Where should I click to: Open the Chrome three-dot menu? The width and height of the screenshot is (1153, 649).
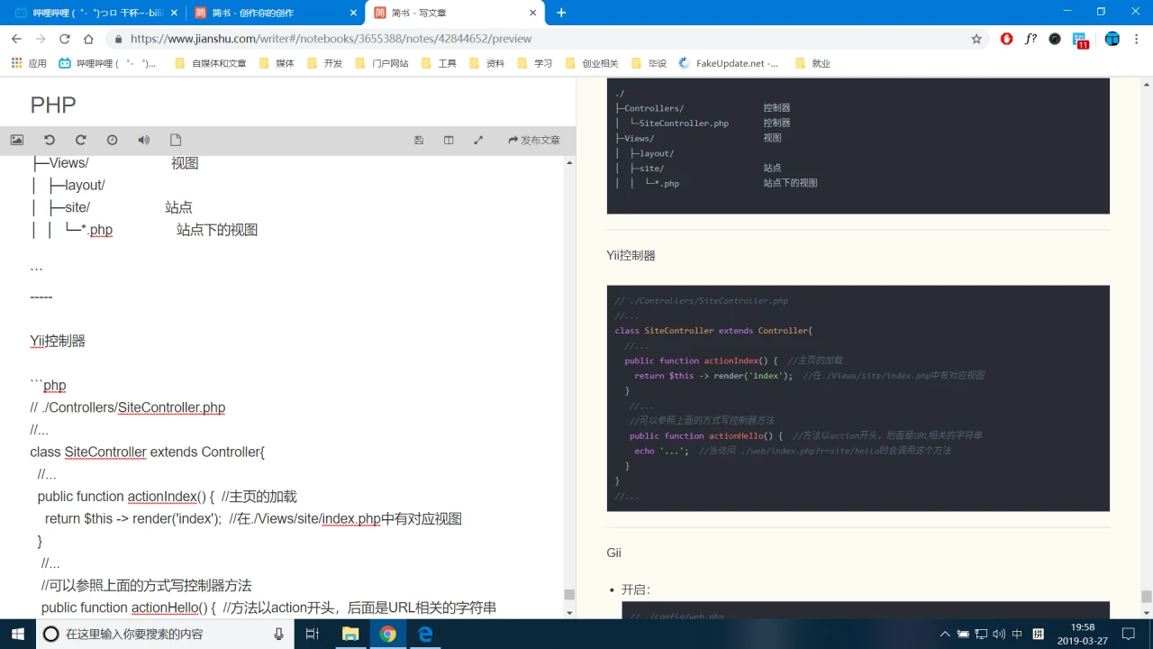1138,39
